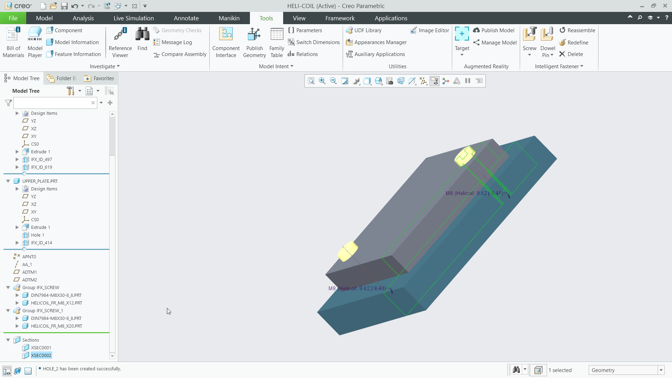Toggle the Annotation Display icon
Image resolution: width=672 pixels, height=378 pixels.
click(x=434, y=81)
